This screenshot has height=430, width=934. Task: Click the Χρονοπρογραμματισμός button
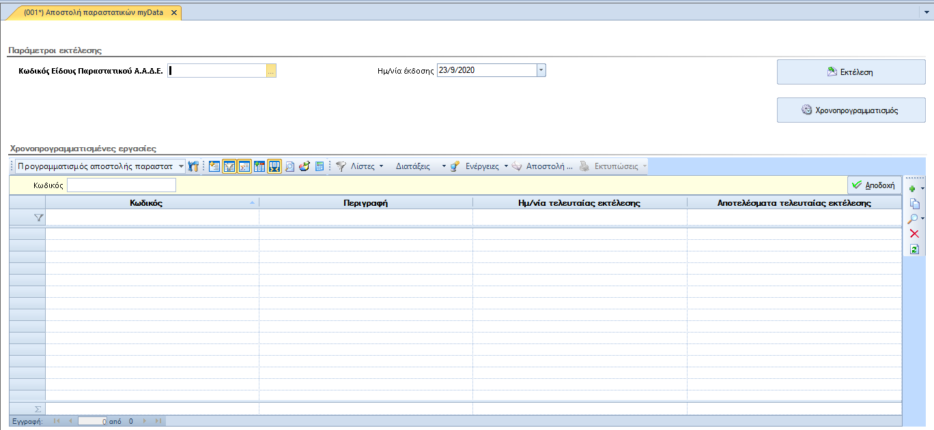[x=851, y=110]
